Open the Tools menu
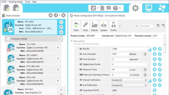This screenshot has height=95, width=169. coord(27,2)
